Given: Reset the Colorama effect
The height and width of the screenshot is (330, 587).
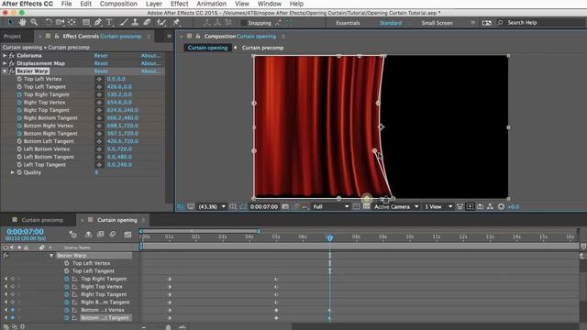Looking at the screenshot, I should pos(101,55).
